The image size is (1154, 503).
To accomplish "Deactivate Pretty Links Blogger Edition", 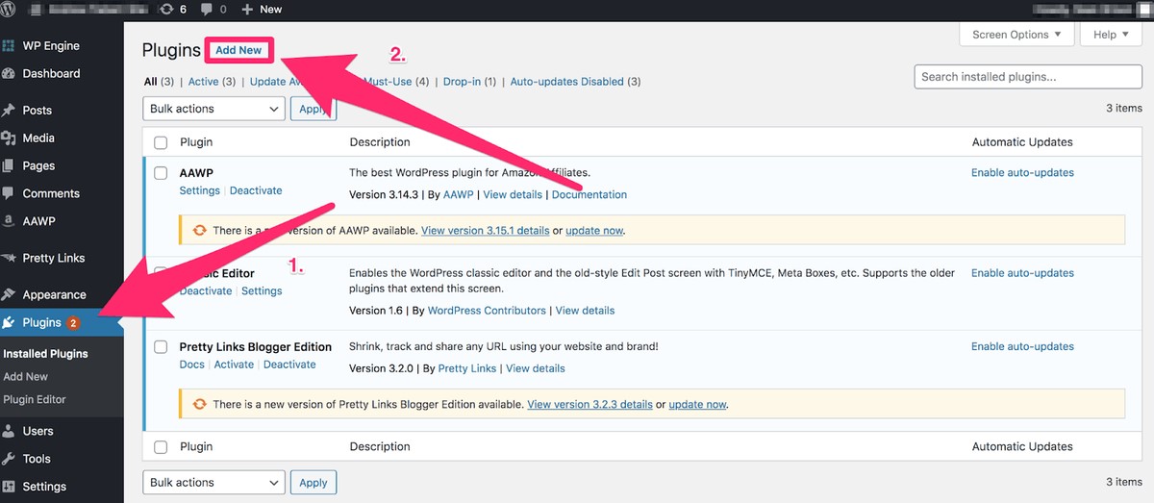I will (289, 365).
